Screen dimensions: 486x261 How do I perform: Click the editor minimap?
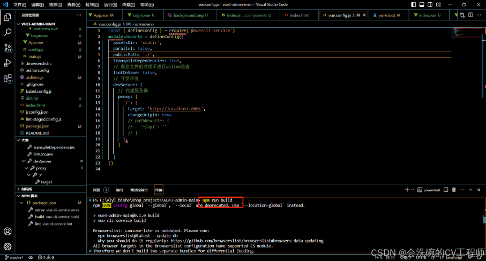(467, 33)
